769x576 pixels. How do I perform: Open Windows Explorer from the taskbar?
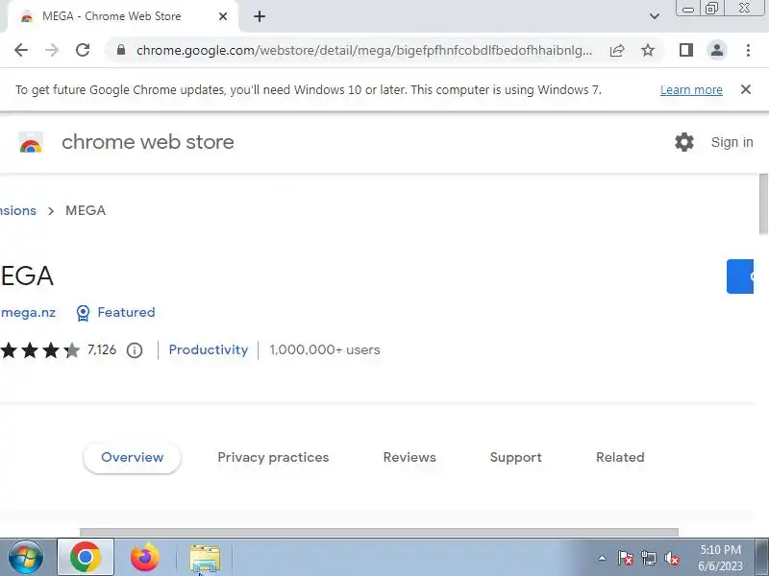pos(205,558)
